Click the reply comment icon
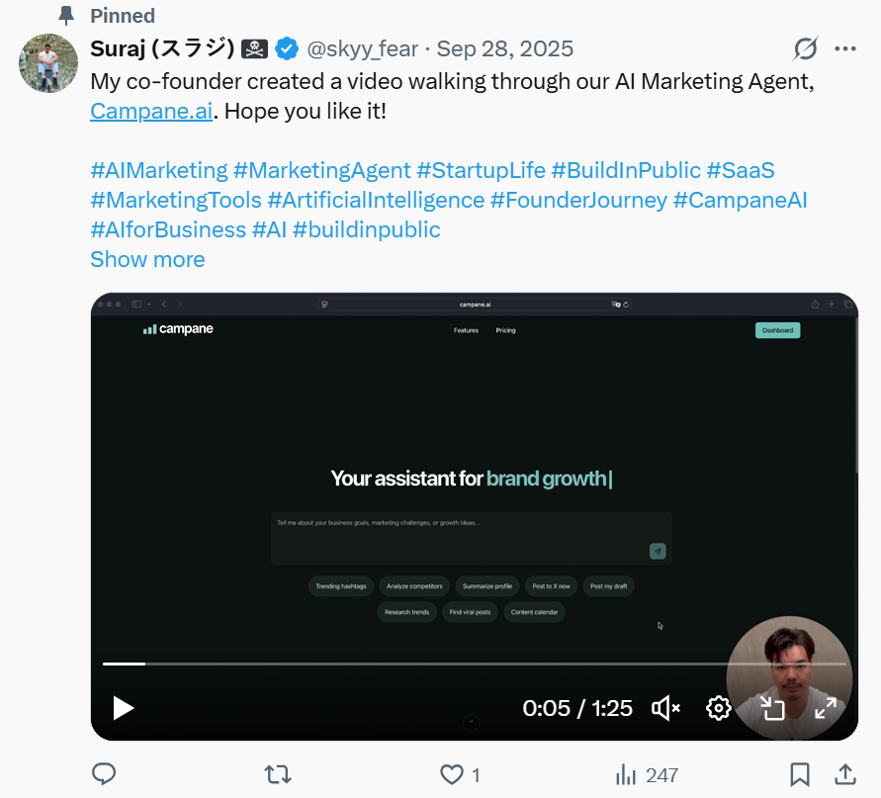The width and height of the screenshot is (881, 798). tap(104, 774)
